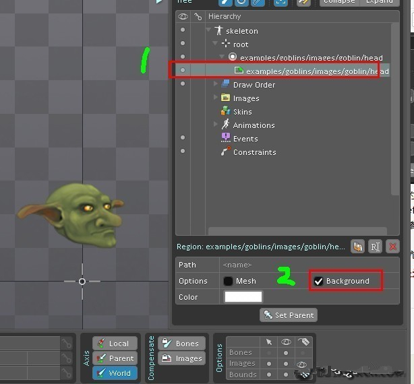Click the name tag column icon in Options

(303, 342)
